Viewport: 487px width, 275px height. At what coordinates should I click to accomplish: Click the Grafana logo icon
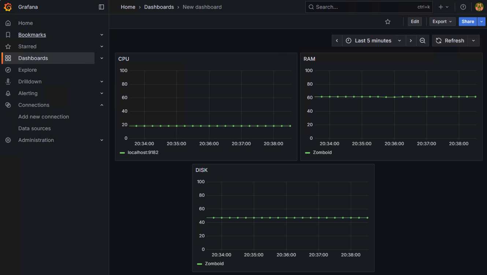[x=8, y=7]
